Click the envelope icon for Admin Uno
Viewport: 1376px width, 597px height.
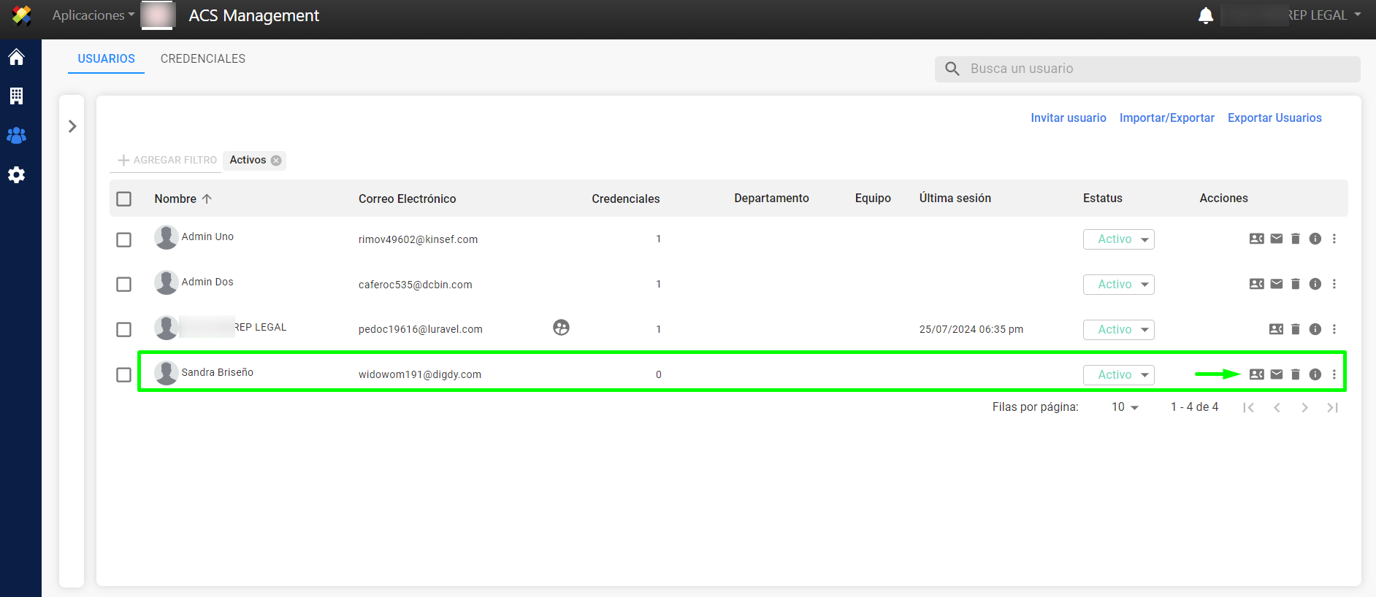point(1276,239)
